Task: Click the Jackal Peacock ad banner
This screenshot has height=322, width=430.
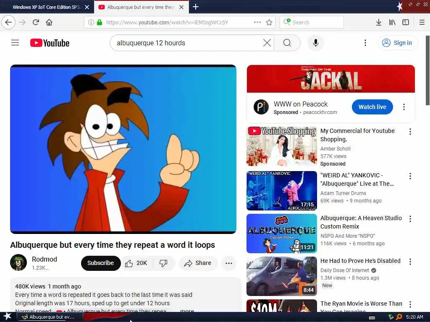Action: point(330,79)
